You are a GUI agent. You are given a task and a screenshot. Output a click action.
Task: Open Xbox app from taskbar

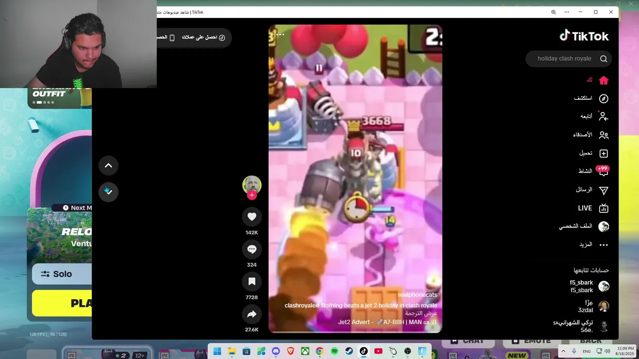[x=305, y=351]
